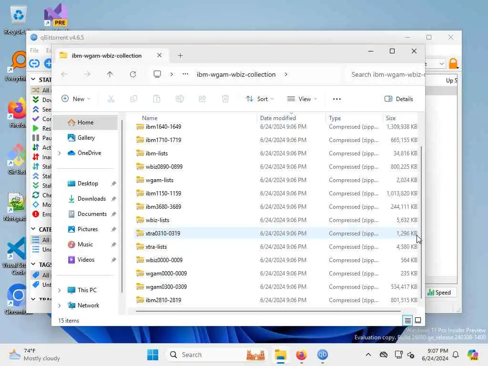Click the Delete trash icon in Explorer toolbar
The height and width of the screenshot is (366, 488).
pyautogui.click(x=225, y=99)
